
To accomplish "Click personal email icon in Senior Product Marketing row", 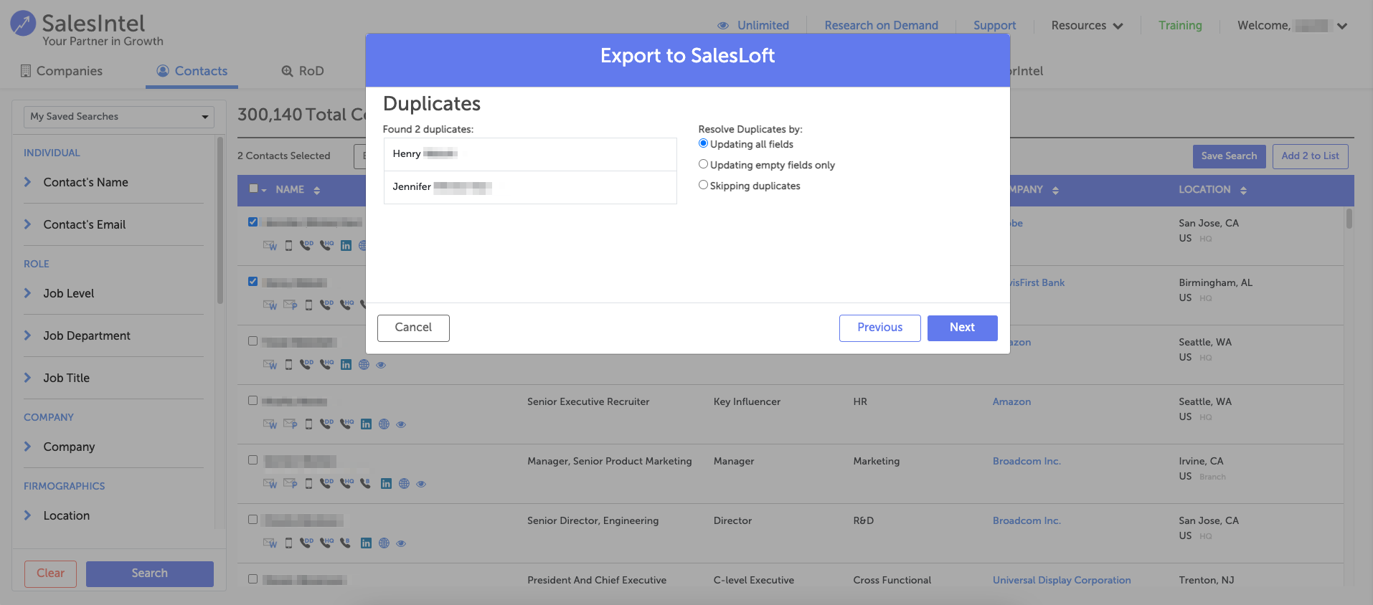I will coord(290,484).
